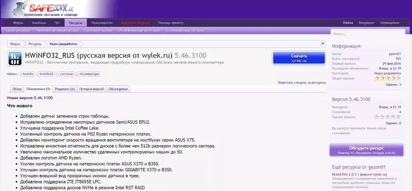
Task: Open the small icon at breadcrumb bar's end
Action: pos(322,44)
